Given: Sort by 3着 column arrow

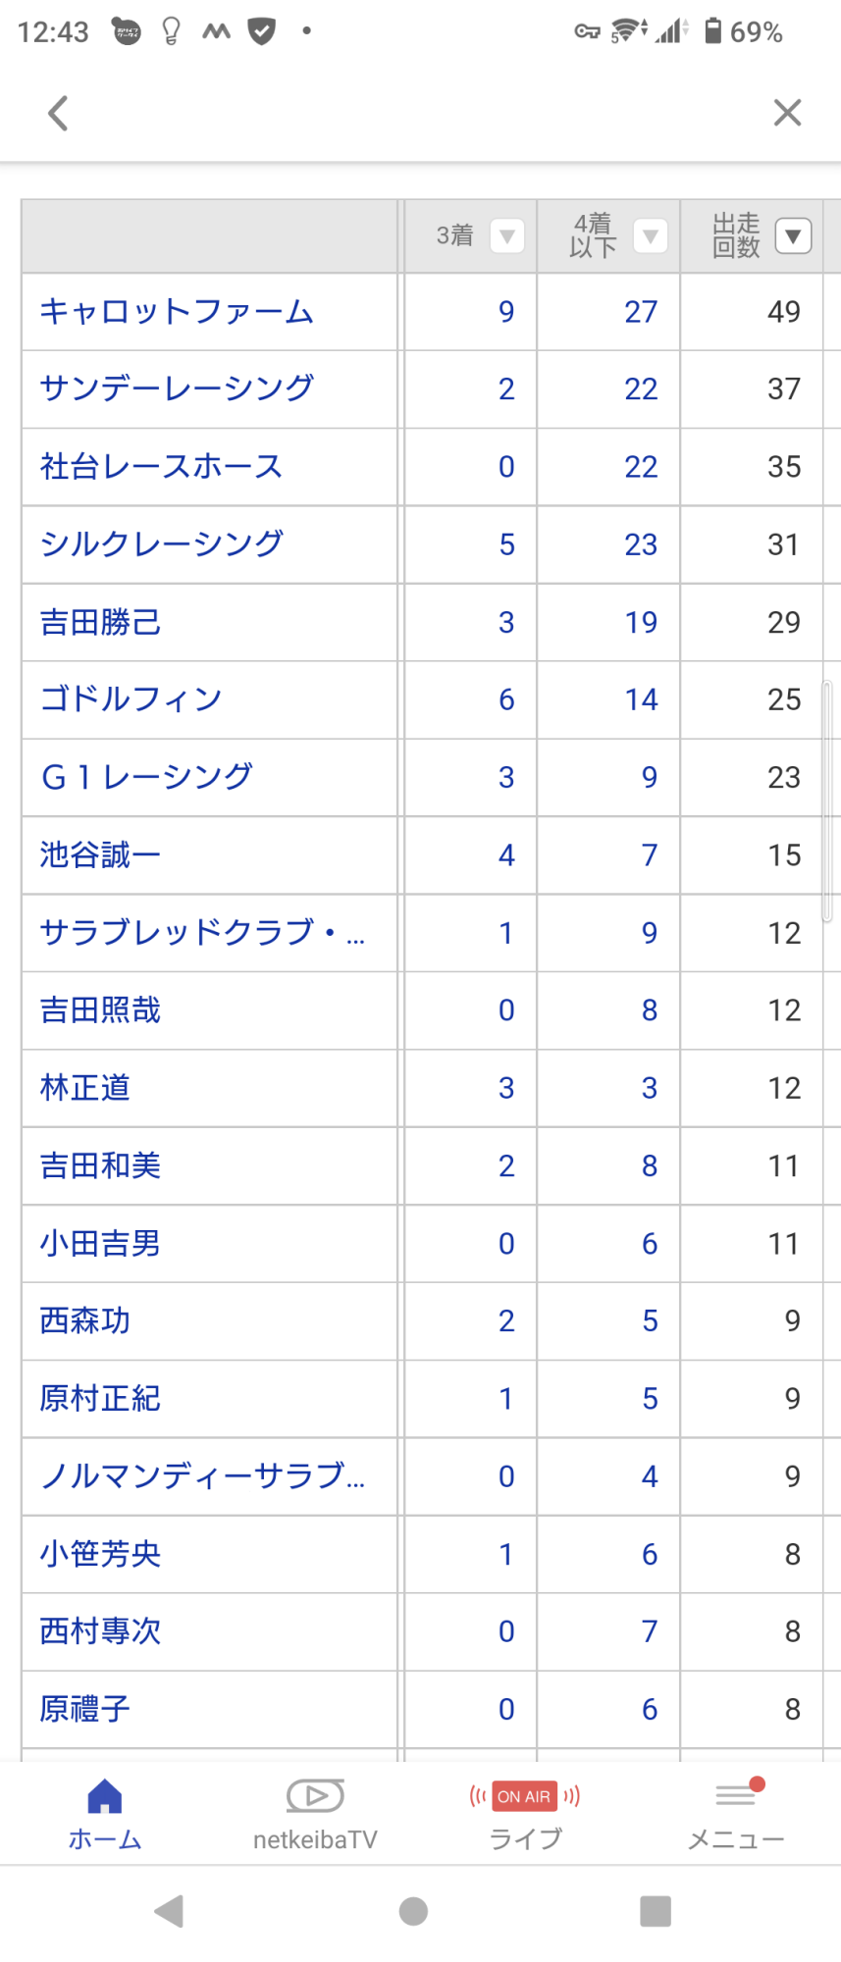Looking at the screenshot, I should 507,236.
